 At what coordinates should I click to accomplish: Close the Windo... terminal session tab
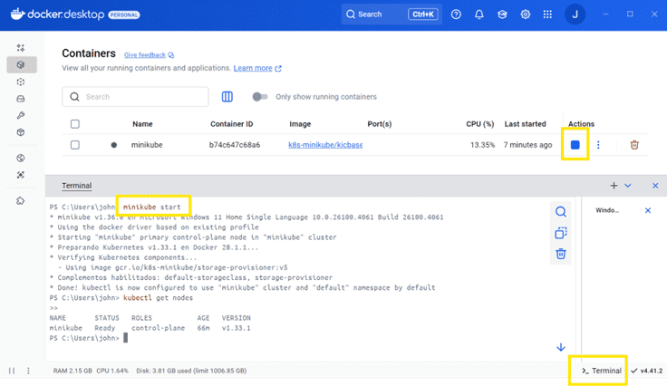(x=647, y=210)
